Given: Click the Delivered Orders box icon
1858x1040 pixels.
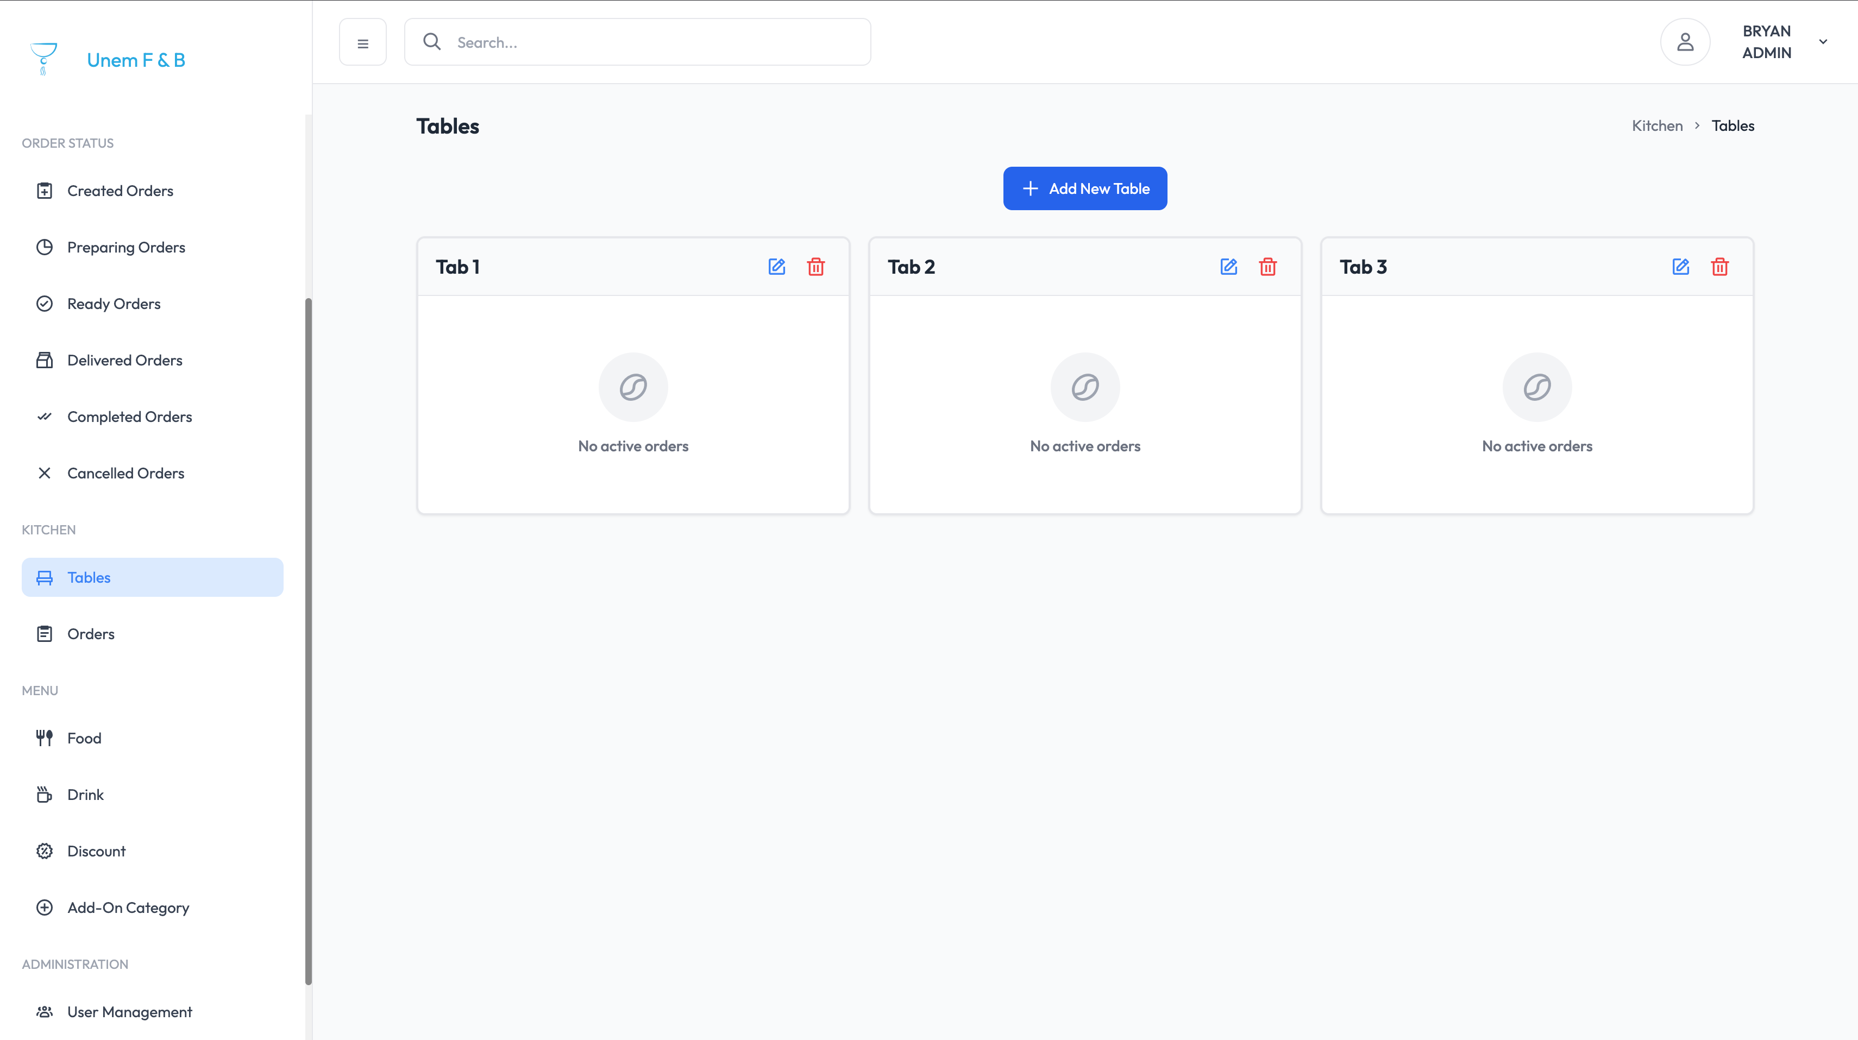Looking at the screenshot, I should coord(45,360).
